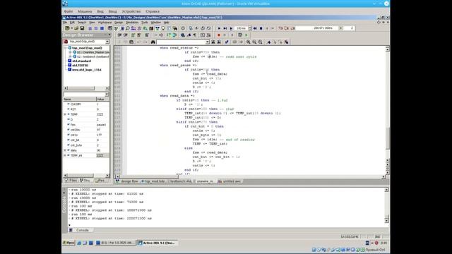The height and width of the screenshot is (254, 452).
Task: Collapse the top_mod tree node
Action: click(x=66, y=48)
